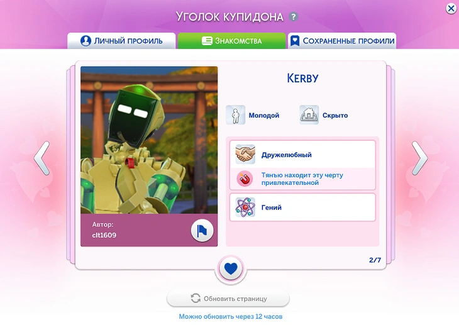459x325 pixels.
Task: Open help question mark next to title
Action: coord(294,17)
